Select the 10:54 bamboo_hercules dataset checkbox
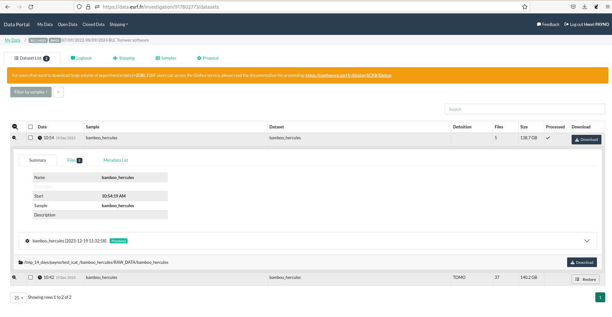Viewport: 612px width, 317px height. point(30,138)
